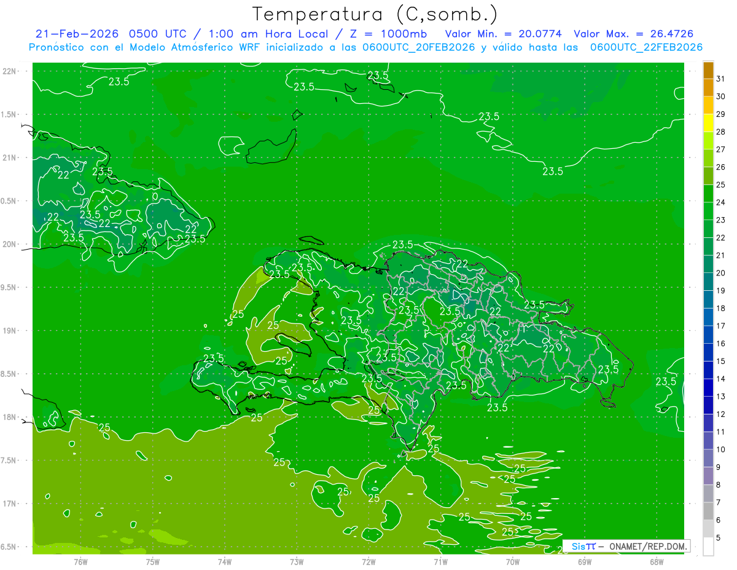Viewport: 737px width, 570px height.
Task: Select the "0600UTC_22FEB2026" valid-until text
Action: (x=646, y=47)
